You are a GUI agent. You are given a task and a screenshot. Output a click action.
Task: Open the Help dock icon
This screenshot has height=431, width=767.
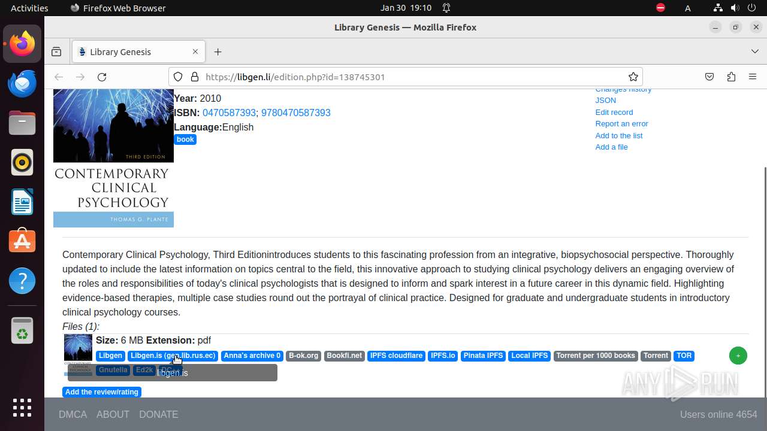[x=22, y=281]
